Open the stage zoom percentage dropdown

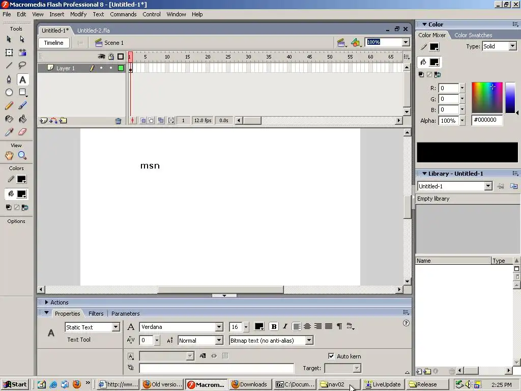click(x=406, y=42)
